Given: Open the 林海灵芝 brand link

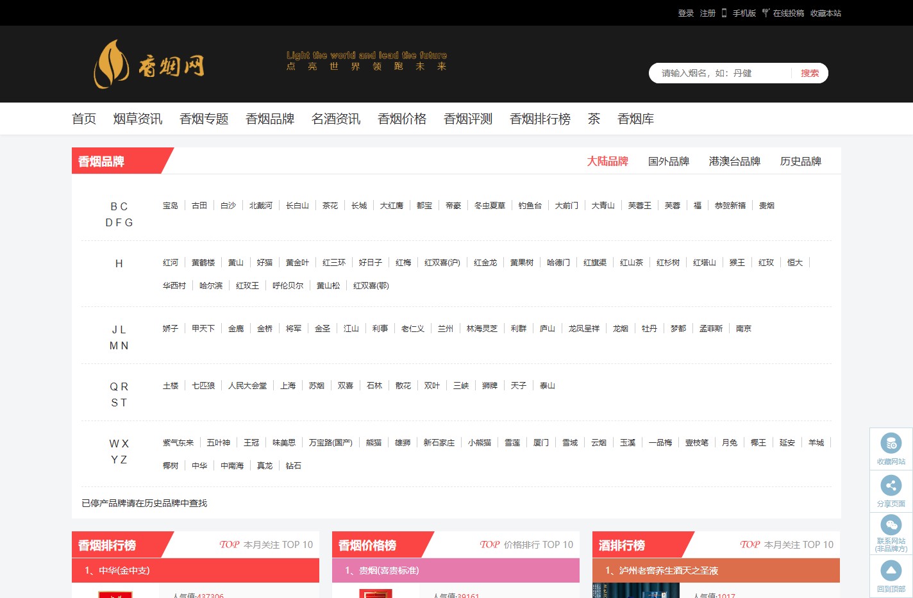Looking at the screenshot, I should (x=482, y=329).
